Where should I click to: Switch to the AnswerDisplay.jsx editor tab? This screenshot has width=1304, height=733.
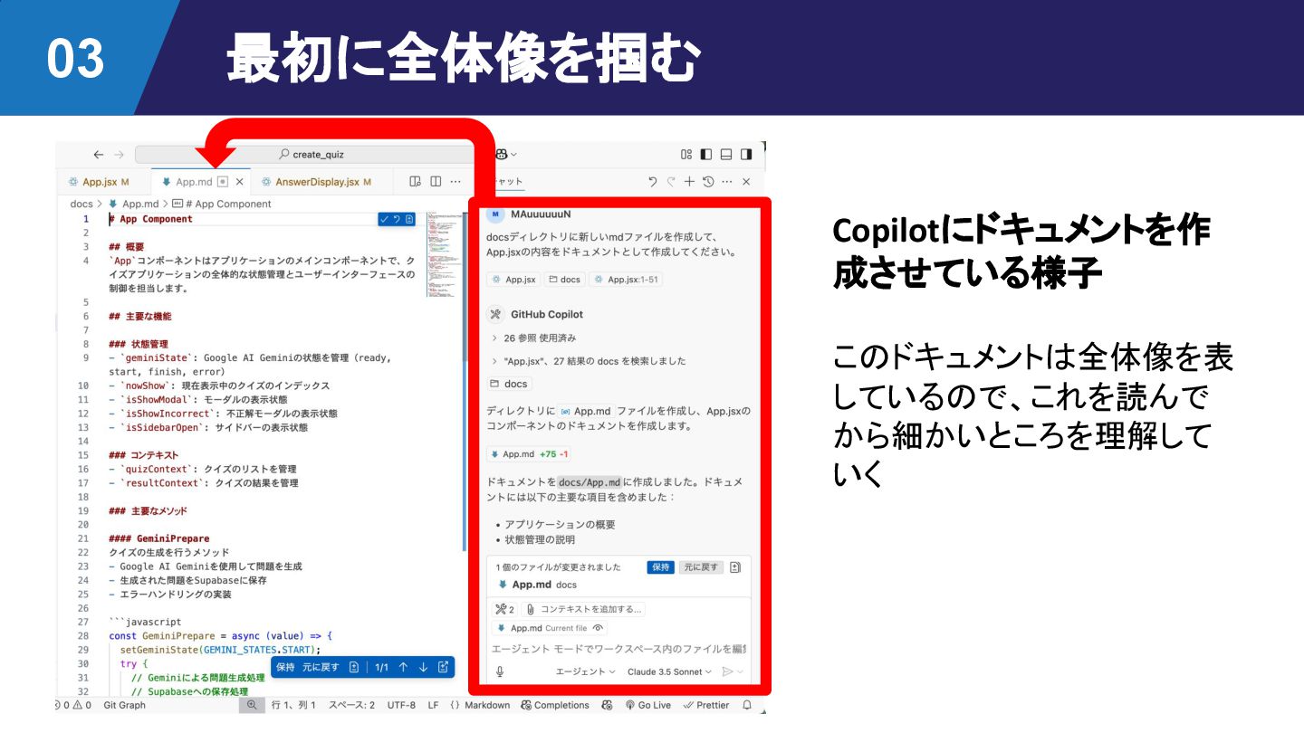[x=317, y=182]
